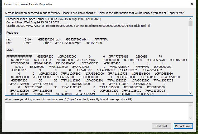Click the stack value '1CFE2F57701'
The width and height of the screenshot is (198, 134).
coord(33,87)
